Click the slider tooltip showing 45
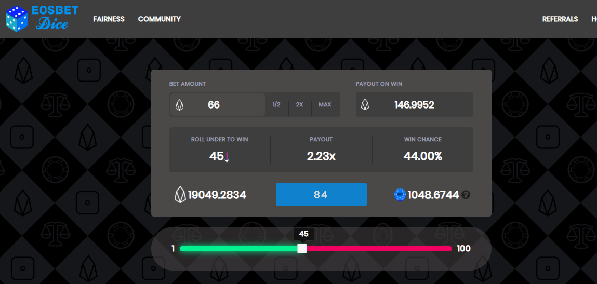This screenshot has height=284, width=597. [x=304, y=234]
